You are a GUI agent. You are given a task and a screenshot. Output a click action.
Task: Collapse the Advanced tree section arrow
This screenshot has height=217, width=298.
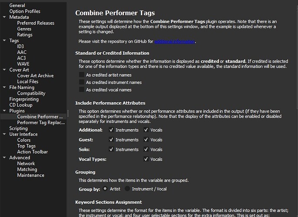(x=5, y=158)
